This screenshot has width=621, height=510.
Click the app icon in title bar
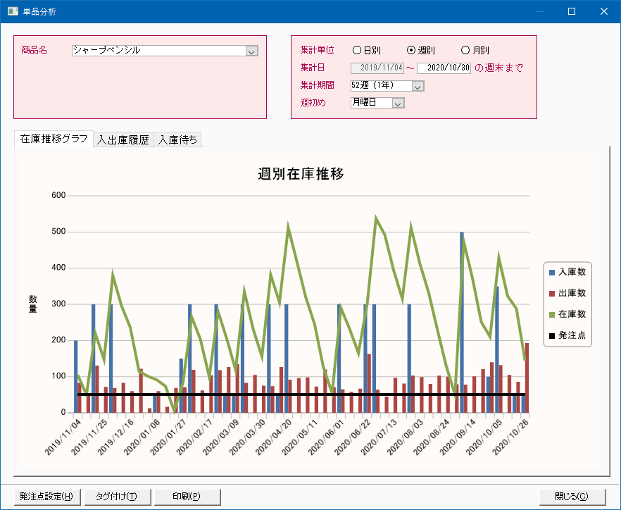point(13,11)
